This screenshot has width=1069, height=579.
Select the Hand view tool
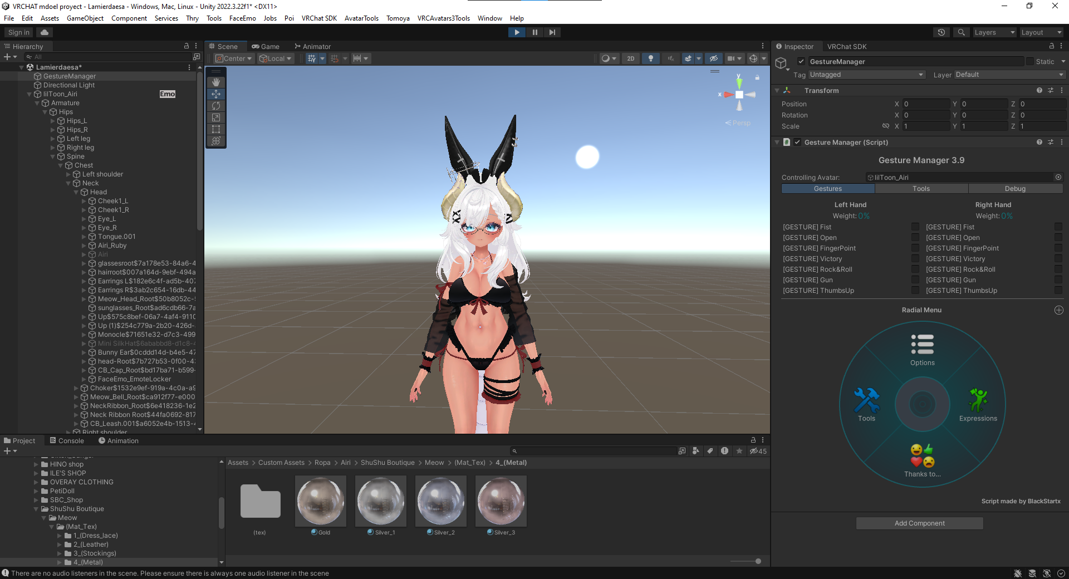[216, 82]
